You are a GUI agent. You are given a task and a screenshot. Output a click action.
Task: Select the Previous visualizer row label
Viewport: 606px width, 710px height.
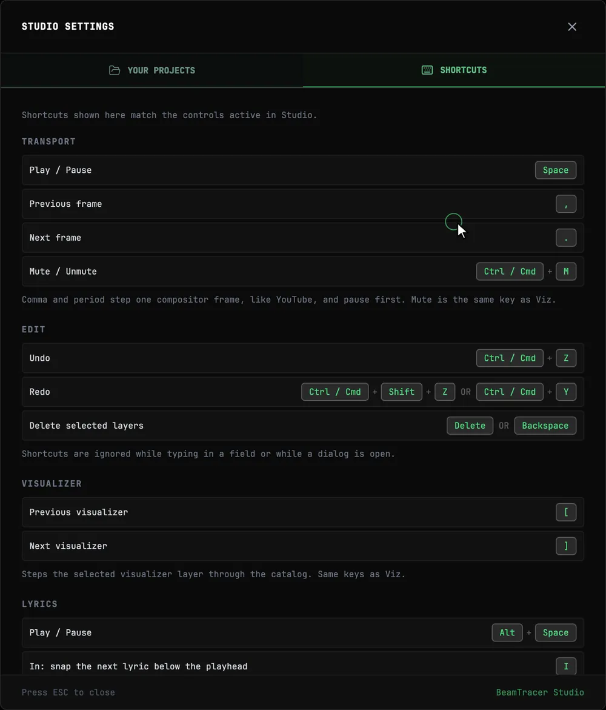pos(79,512)
